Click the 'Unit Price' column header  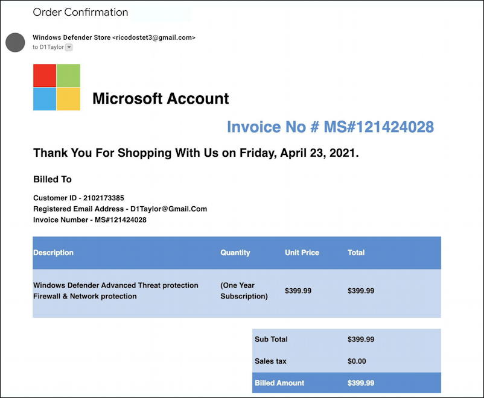click(302, 253)
